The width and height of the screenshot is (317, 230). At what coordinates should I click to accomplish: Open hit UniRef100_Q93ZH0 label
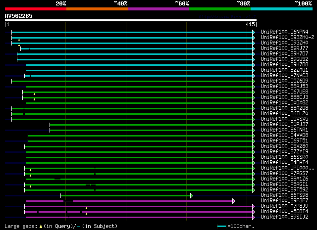[x=284, y=43]
